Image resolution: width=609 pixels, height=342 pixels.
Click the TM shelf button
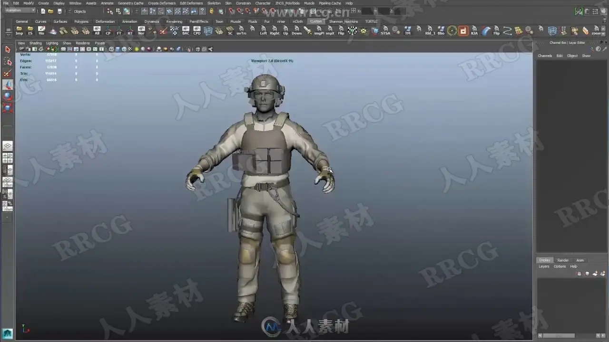[x=408, y=31]
